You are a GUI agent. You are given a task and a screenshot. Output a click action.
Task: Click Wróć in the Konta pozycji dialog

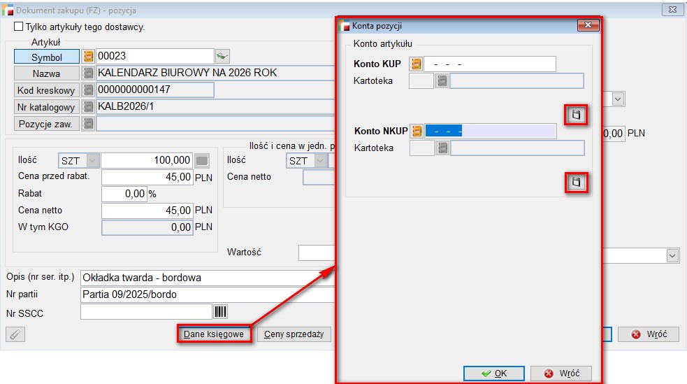tap(561, 374)
